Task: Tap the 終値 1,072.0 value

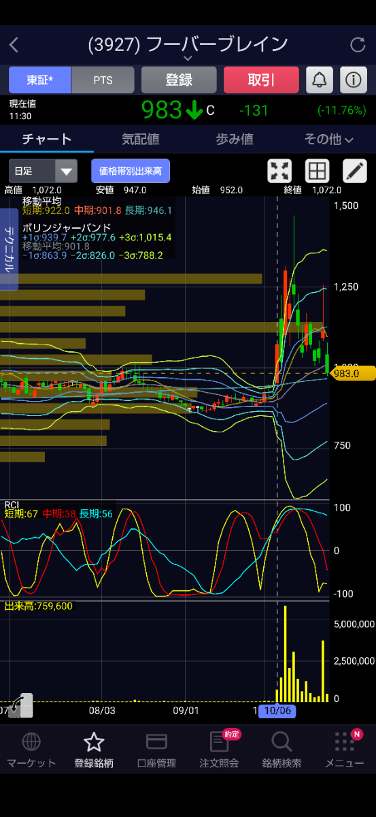Action: (x=312, y=190)
